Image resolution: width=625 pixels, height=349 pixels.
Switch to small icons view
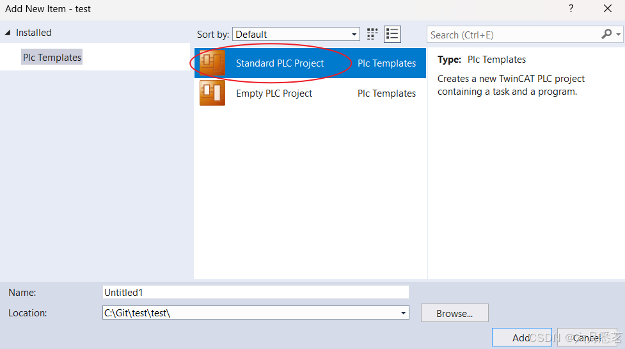click(372, 35)
